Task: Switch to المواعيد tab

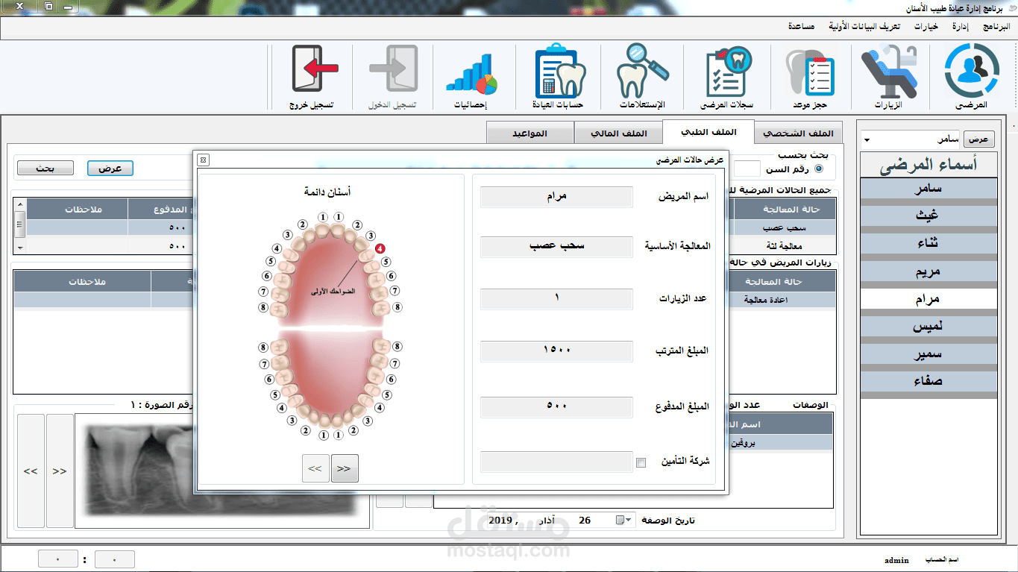Action: (530, 133)
